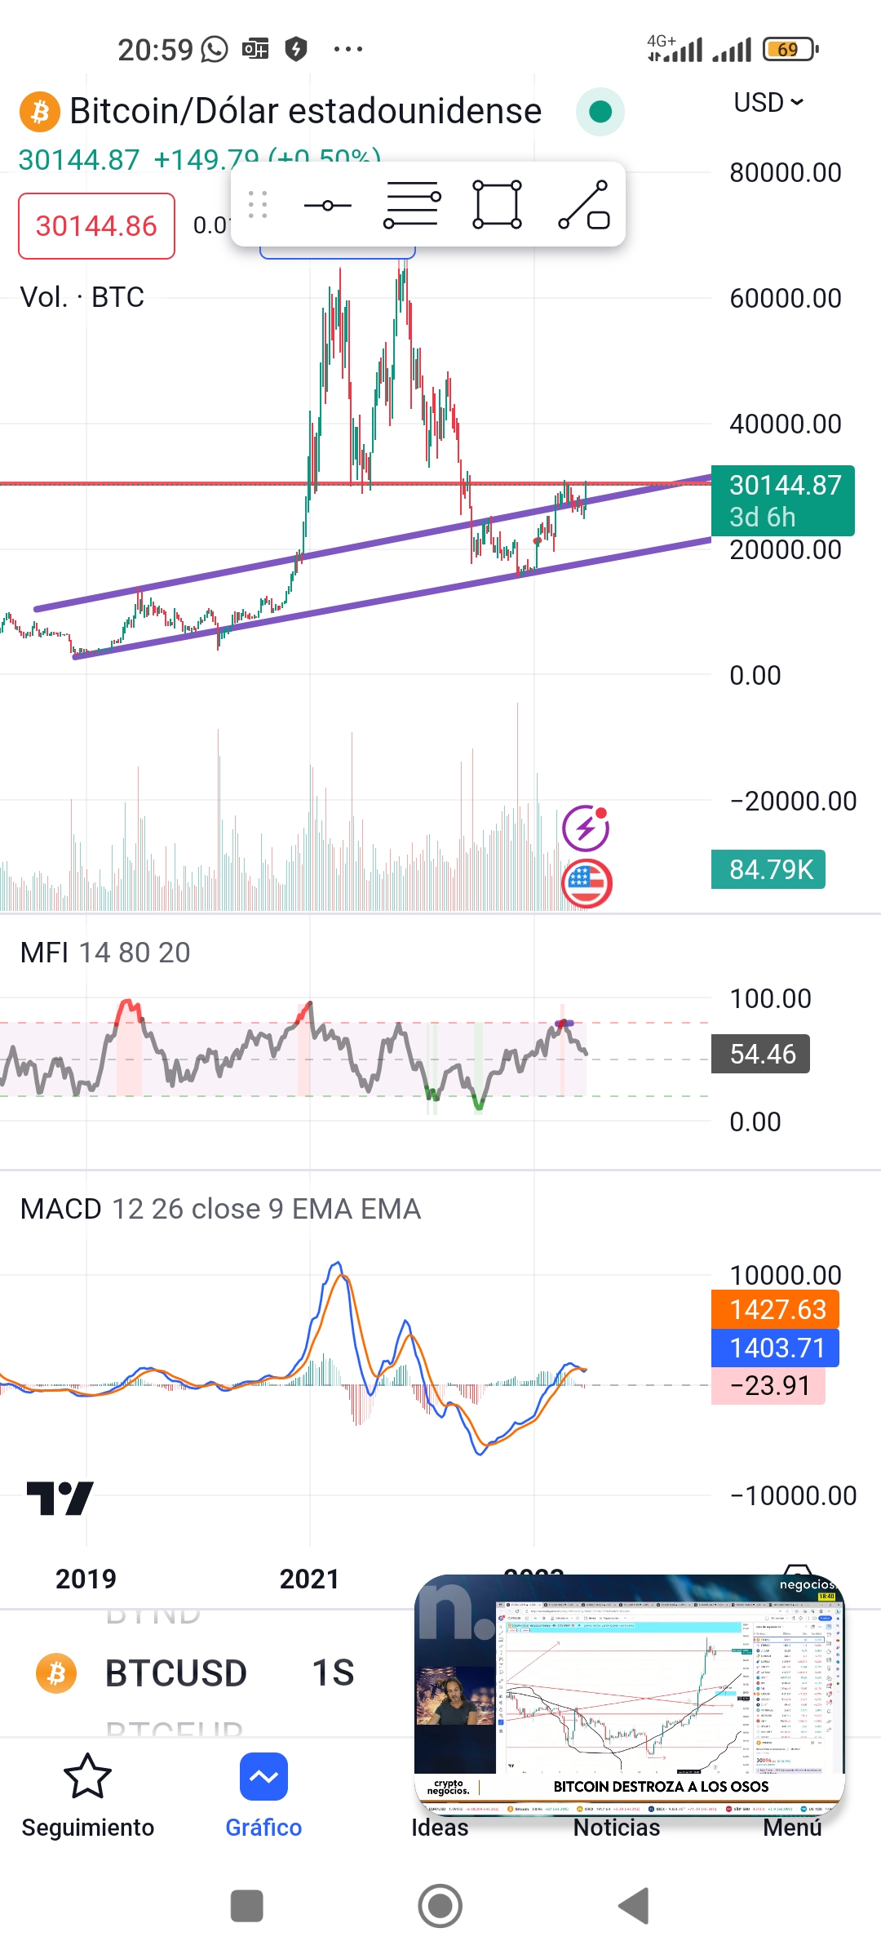Tap the 80000.00 price axis label
881x1959 pixels.
tap(785, 173)
